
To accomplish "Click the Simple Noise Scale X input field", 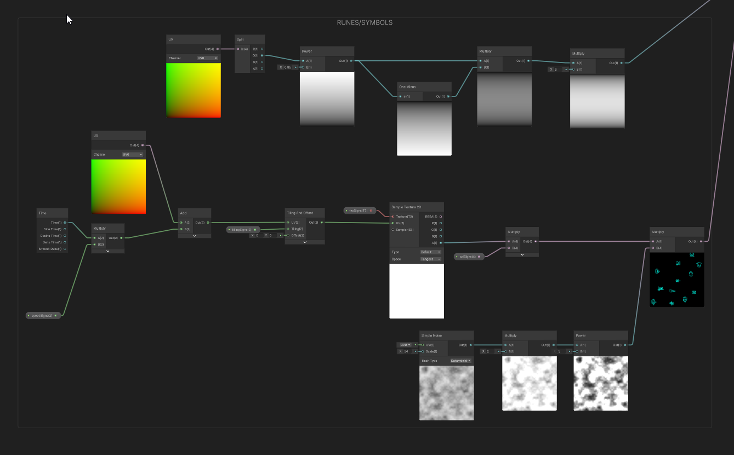I will [407, 351].
